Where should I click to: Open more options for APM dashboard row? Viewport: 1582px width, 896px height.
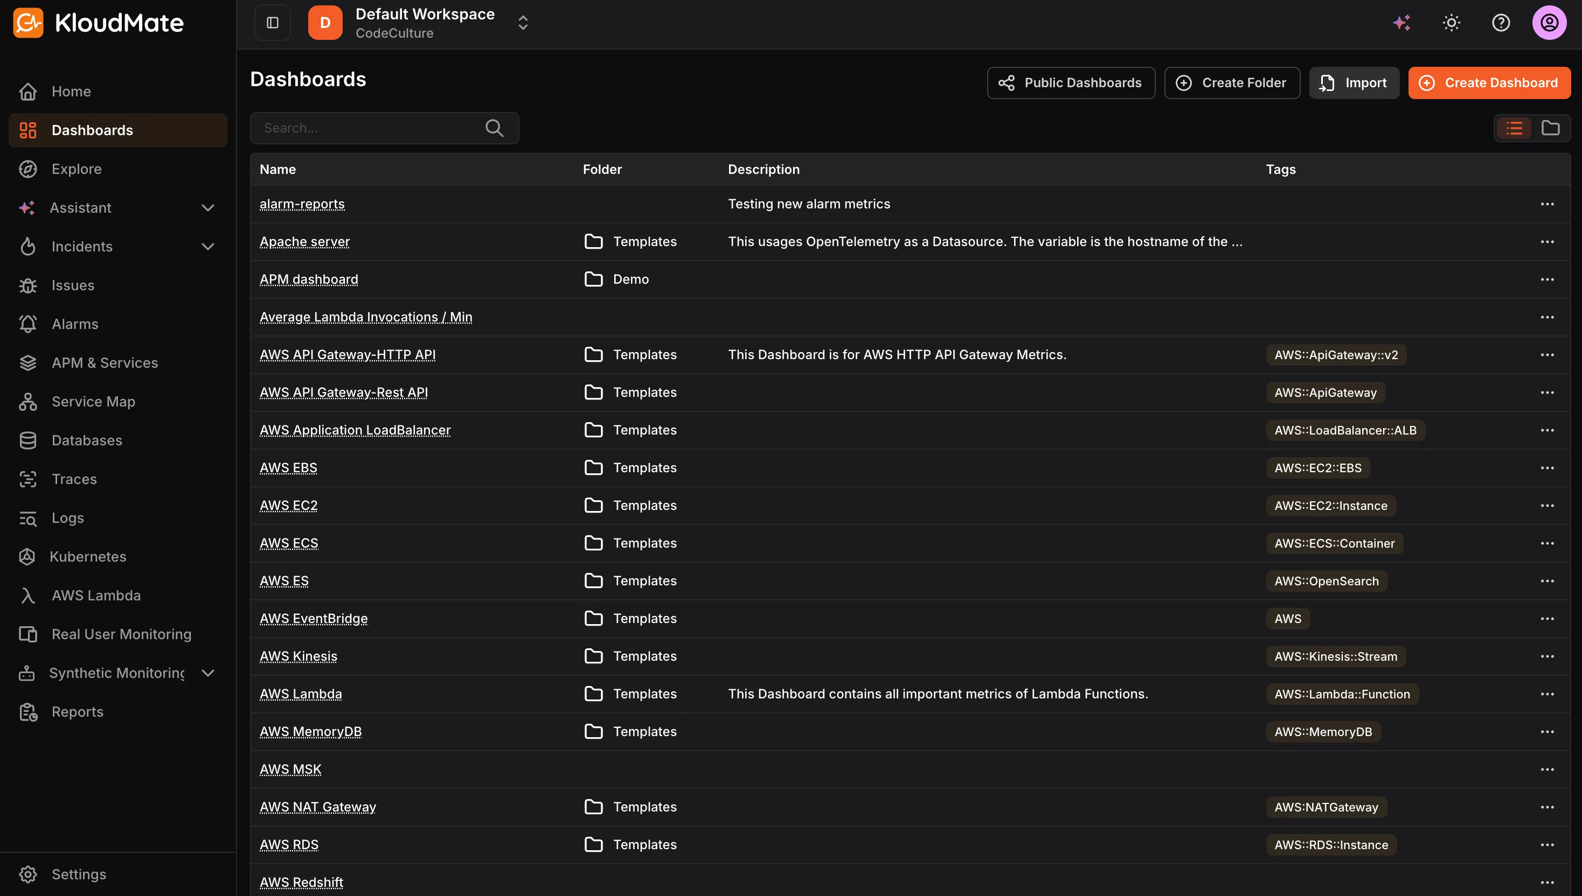point(1547,279)
